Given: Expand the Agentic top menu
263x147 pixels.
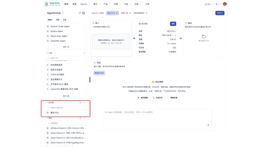Looking at the screenshot, I should pos(85,4).
